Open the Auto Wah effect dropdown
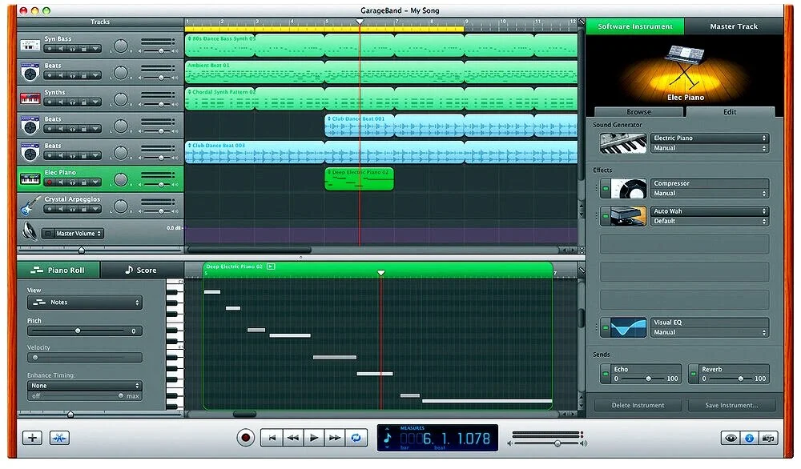801x469 pixels. tap(709, 211)
